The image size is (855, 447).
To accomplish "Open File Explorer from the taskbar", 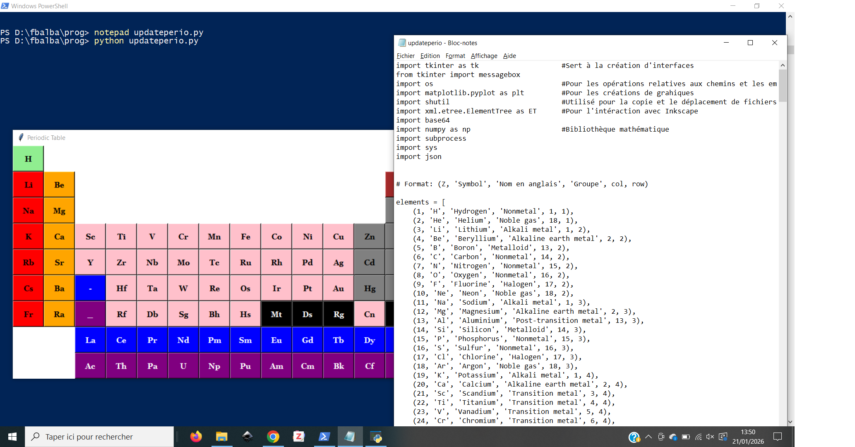I will click(x=221, y=437).
